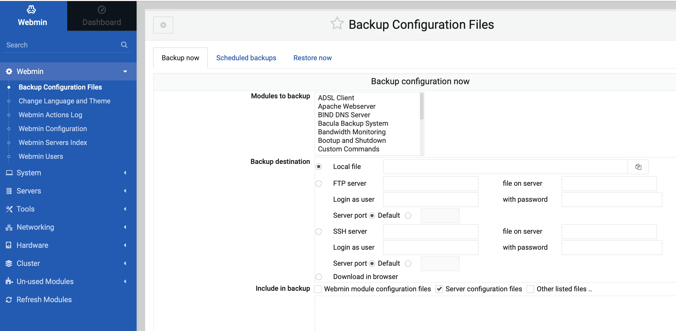Expand the Networking menu arrow
The width and height of the screenshot is (676, 331).
[x=125, y=227]
